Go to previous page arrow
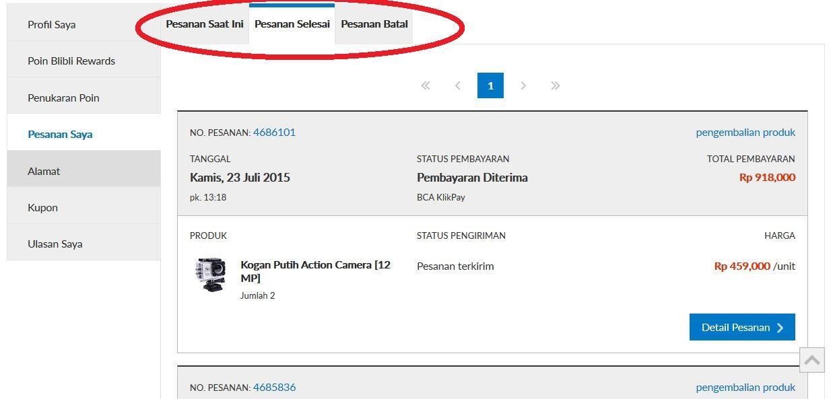 [458, 85]
